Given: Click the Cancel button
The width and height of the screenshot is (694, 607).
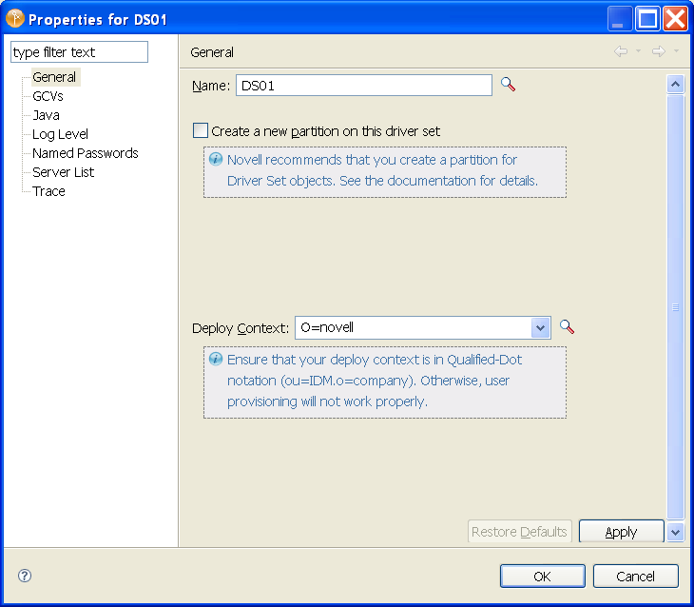Looking at the screenshot, I should click(636, 576).
